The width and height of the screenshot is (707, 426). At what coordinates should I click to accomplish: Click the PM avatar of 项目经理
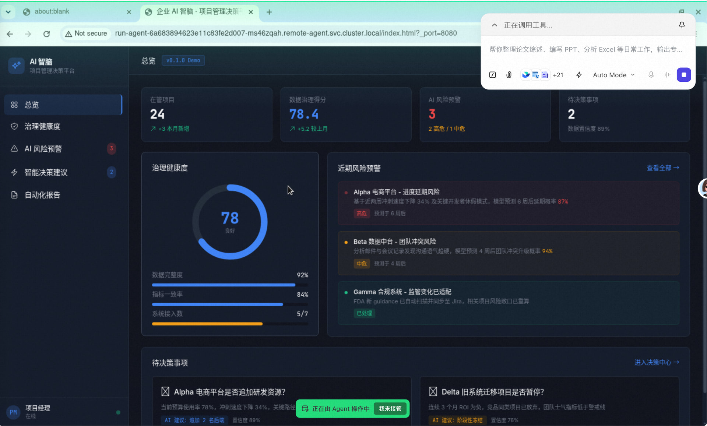13,412
